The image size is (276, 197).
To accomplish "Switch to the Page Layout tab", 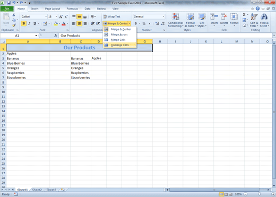I will tap(53, 8).
